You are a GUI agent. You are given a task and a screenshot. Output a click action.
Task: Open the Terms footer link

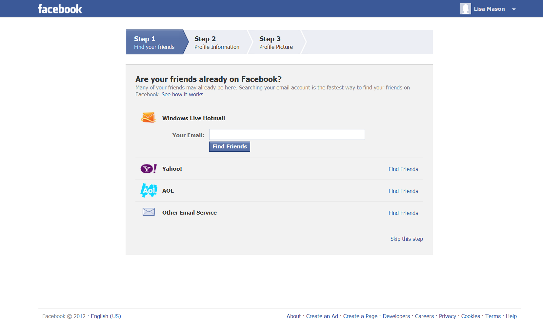pos(493,316)
